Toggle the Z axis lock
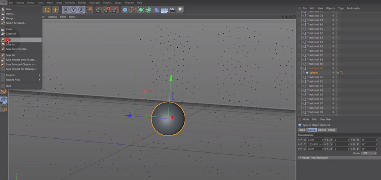This screenshot has width=381, height=180. [81, 10]
